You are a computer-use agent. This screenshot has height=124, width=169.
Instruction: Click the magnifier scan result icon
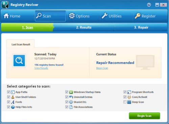tap(19, 61)
